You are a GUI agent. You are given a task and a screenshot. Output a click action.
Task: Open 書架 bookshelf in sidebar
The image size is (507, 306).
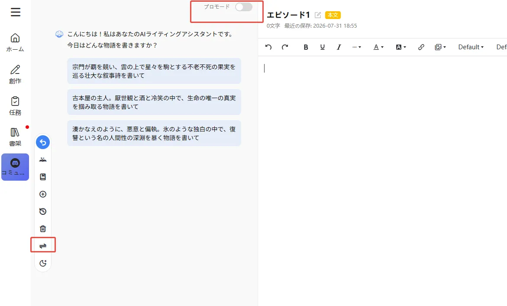[x=15, y=137]
